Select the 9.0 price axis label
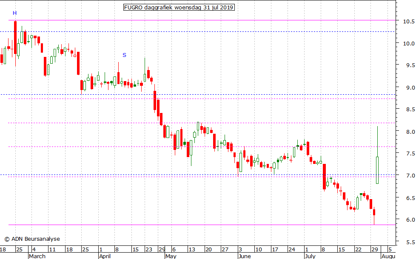Image resolution: width=416 pixels, height=259 pixels. [x=410, y=87]
